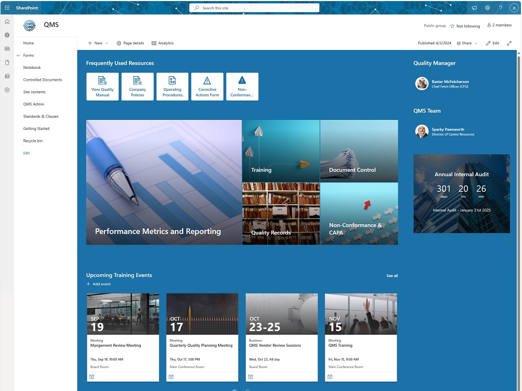Screen dimensions: 522x391
Task: Collapse the Forms navigation chevron
Action: click(18, 56)
